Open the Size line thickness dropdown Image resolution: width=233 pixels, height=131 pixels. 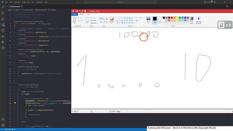(148, 20)
